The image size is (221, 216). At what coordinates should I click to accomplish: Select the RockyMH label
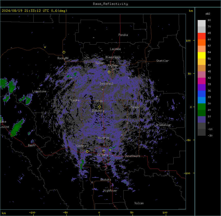click(63, 58)
